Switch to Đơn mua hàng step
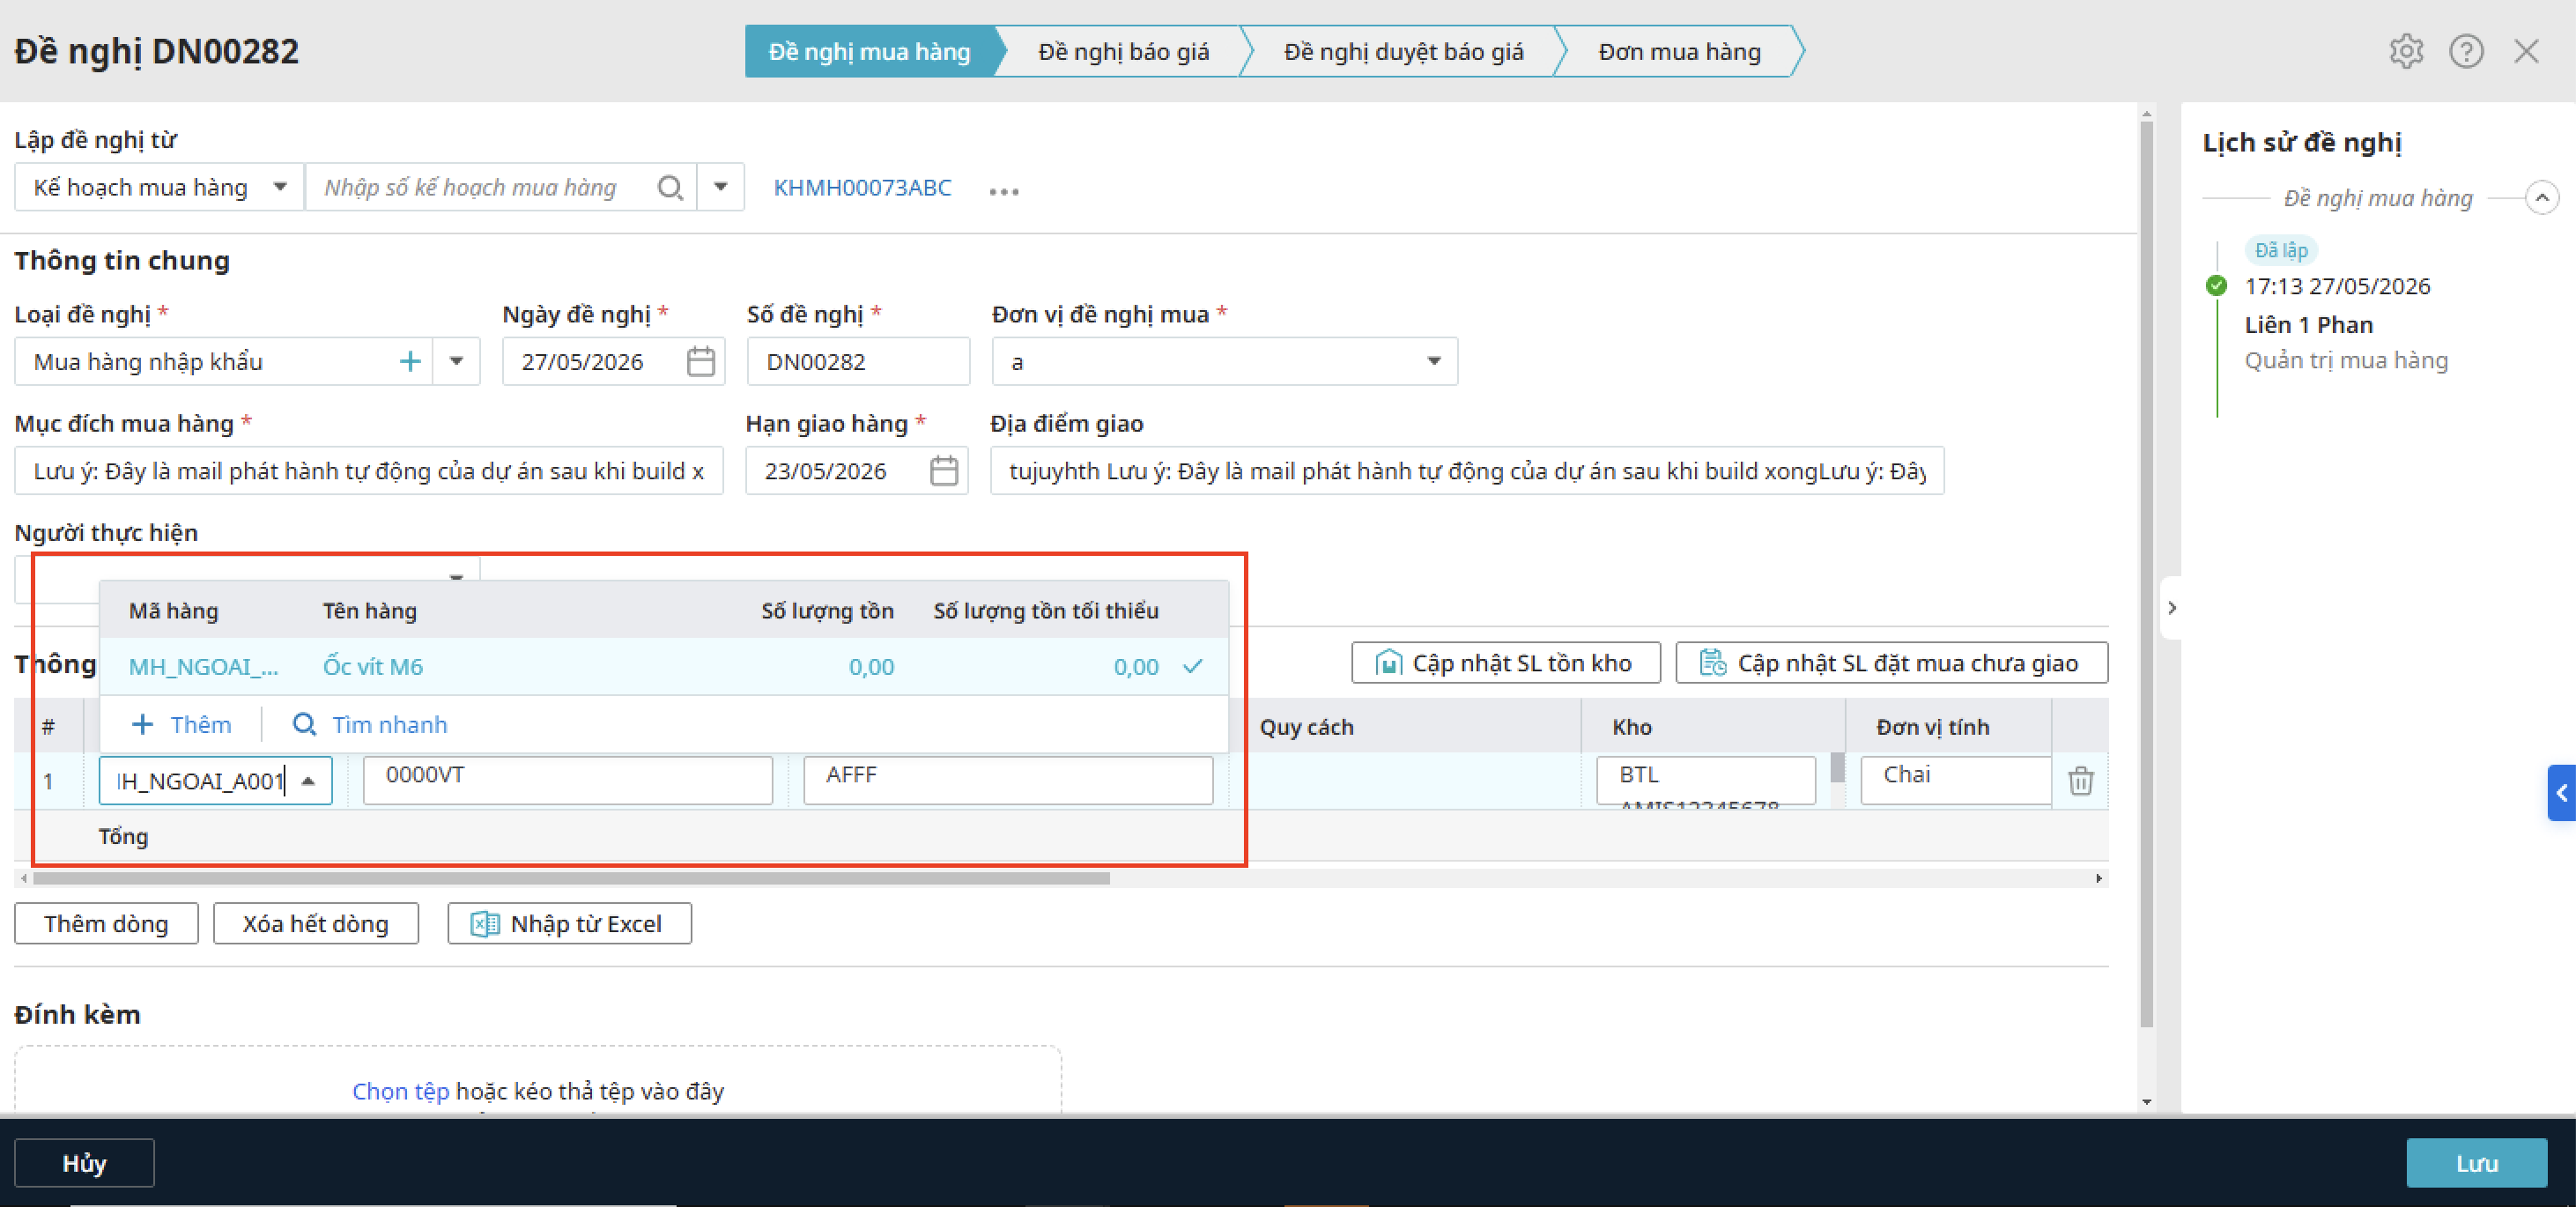This screenshot has height=1207, width=2576. pos(1679,51)
